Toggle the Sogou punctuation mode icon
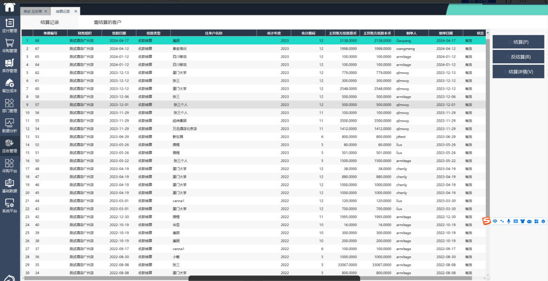 coord(502,221)
